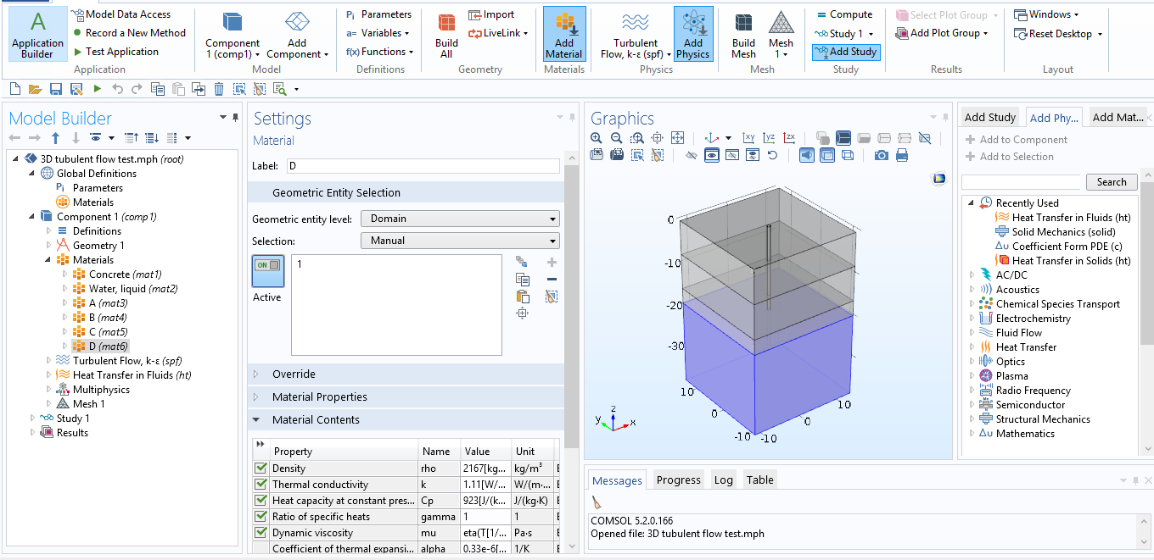Expand the Material Properties section
1154x560 pixels.
click(320, 396)
